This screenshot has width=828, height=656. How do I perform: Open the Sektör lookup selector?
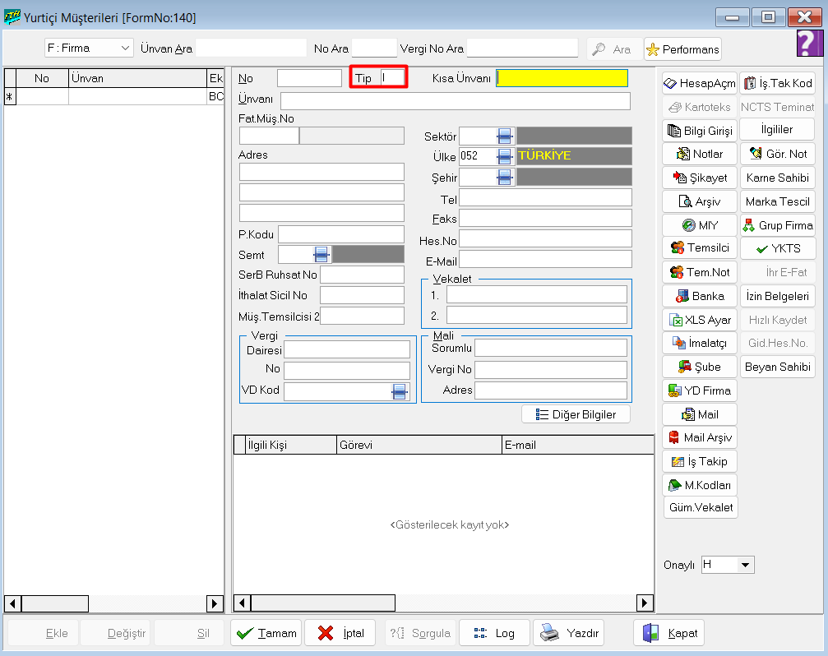(x=505, y=136)
